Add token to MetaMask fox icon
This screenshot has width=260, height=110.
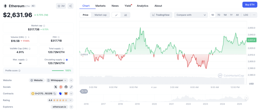(x=66, y=94)
